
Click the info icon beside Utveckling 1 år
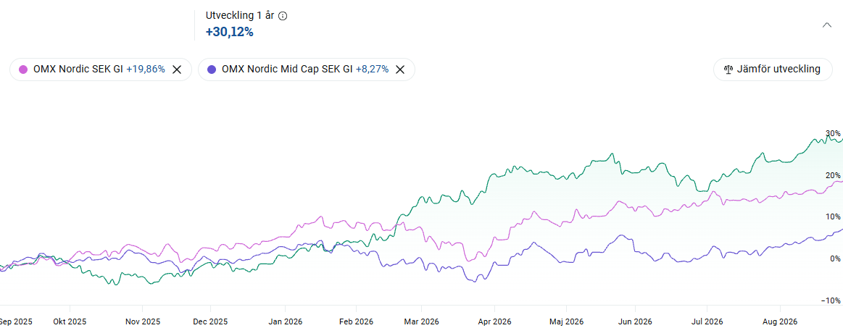[283, 16]
